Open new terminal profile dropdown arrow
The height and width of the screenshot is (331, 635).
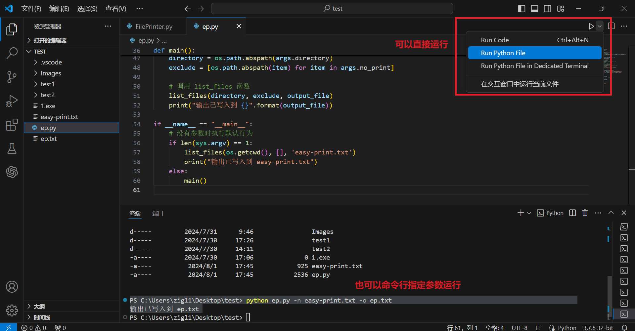coord(529,213)
